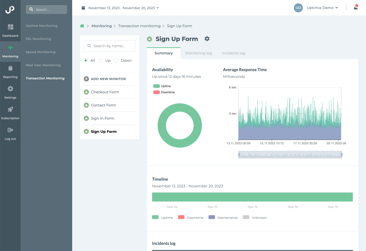Open Sign Up Form monitor settings gear
Viewport: 366px width, 251px height.
click(x=207, y=39)
